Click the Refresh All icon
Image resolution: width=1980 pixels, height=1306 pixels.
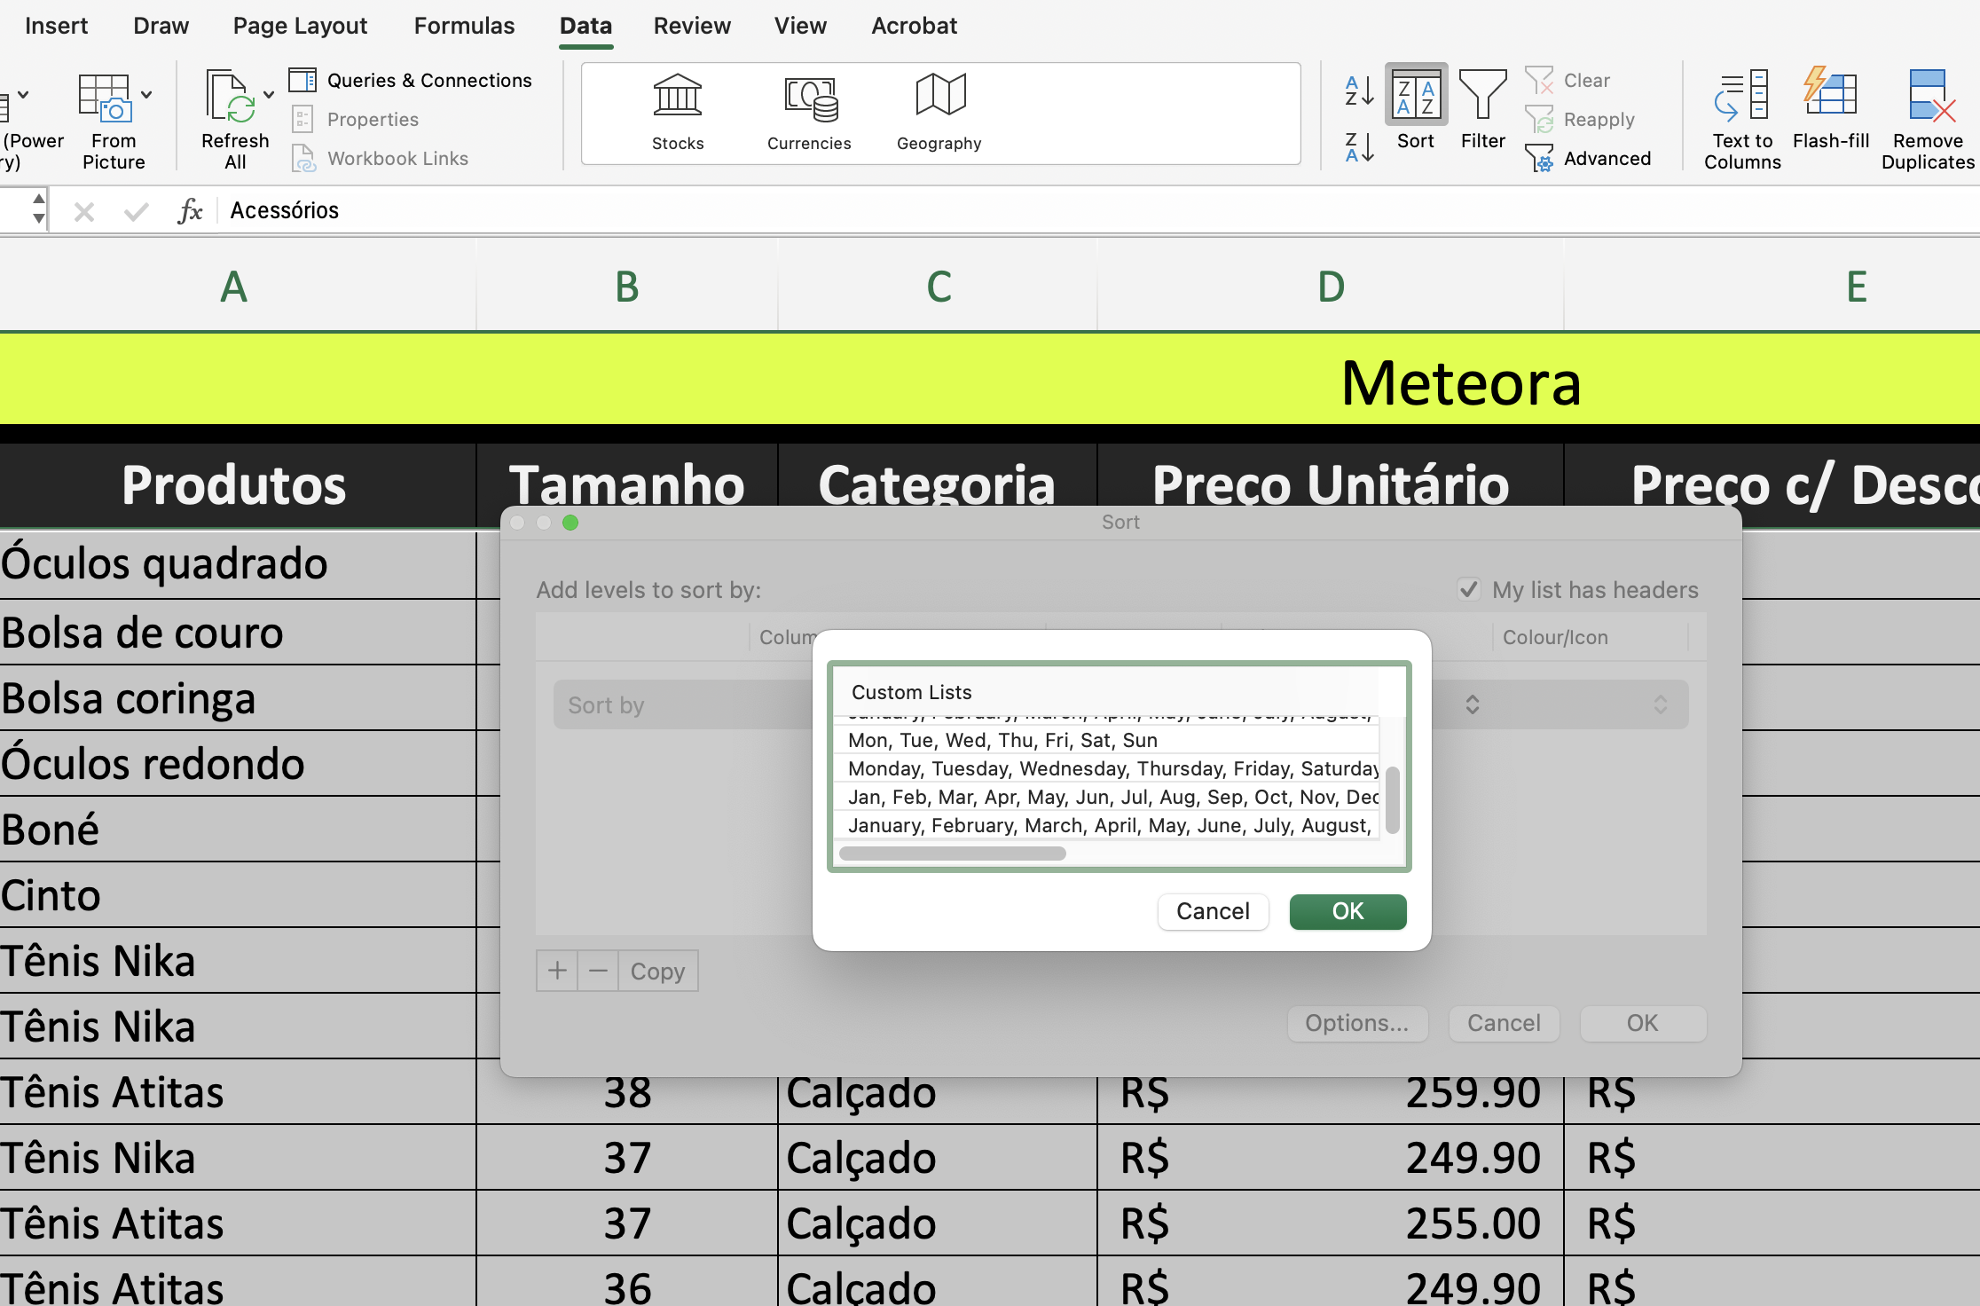231,96
